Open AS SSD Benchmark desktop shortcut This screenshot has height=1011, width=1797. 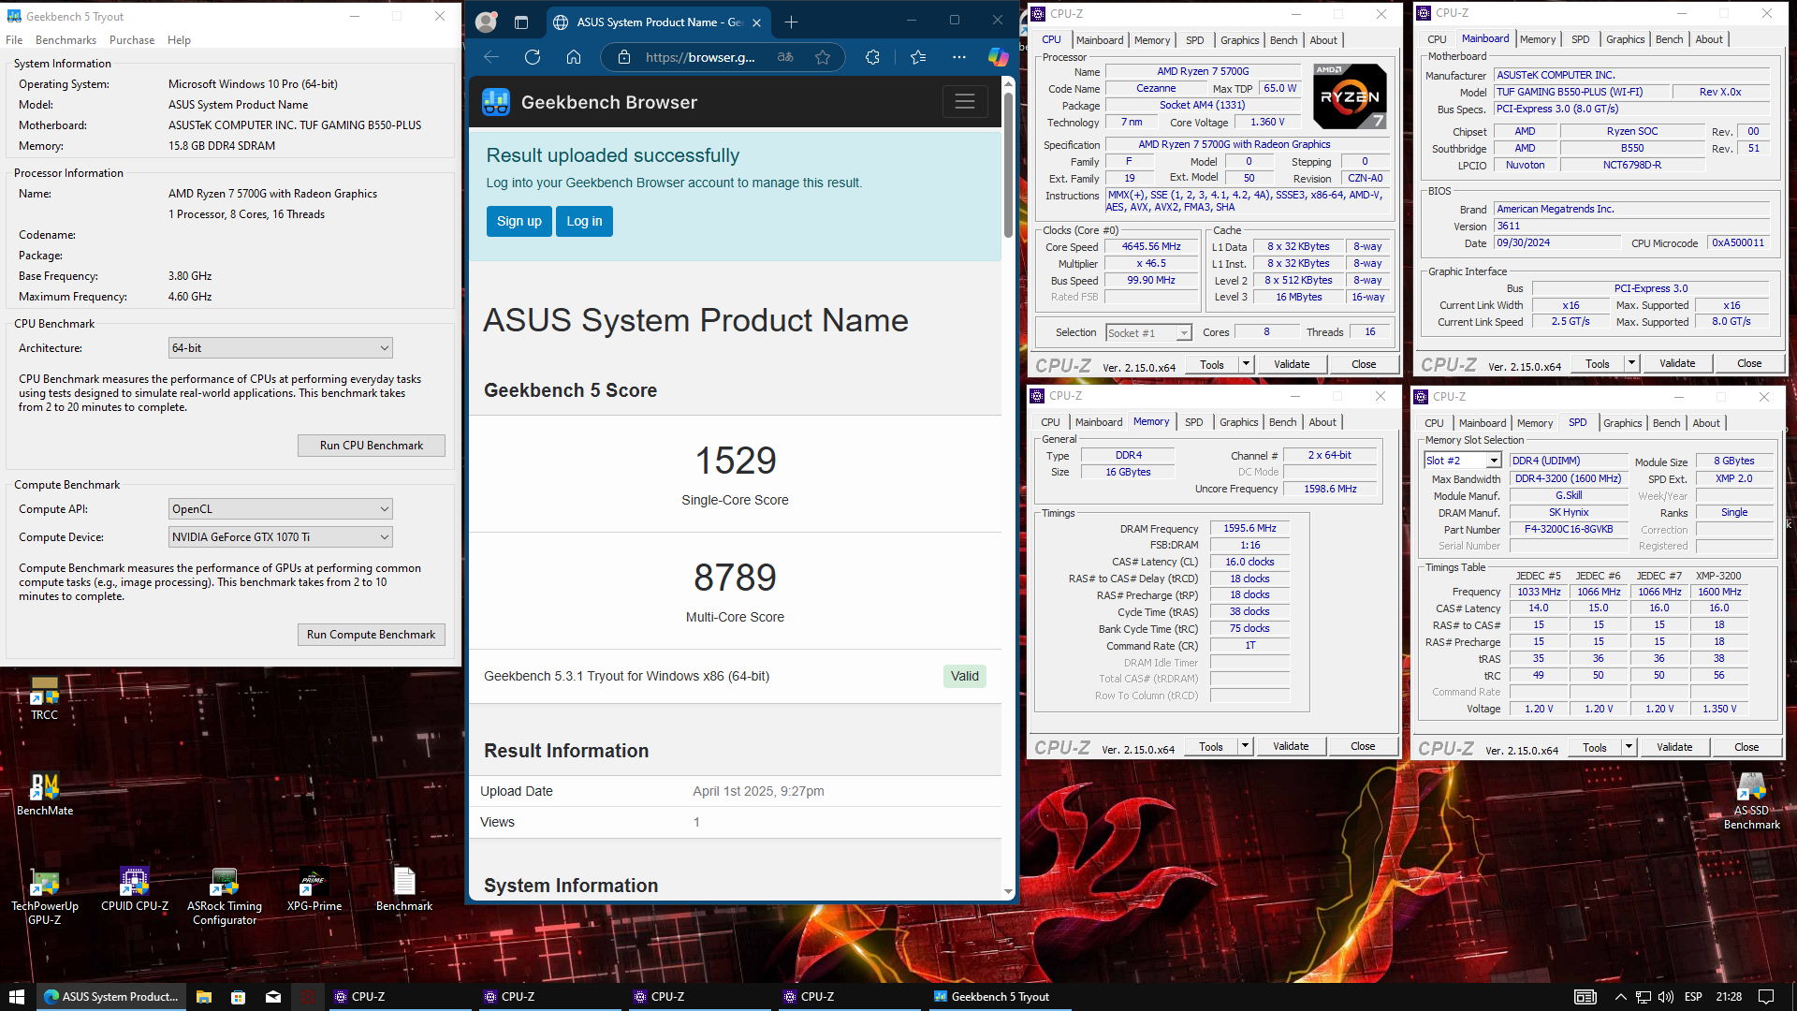[x=1751, y=801]
